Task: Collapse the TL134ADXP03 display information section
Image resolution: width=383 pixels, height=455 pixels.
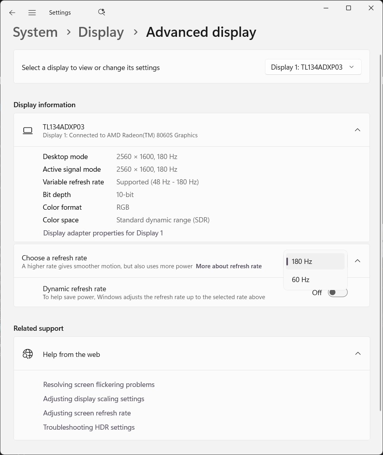Action: (357, 130)
